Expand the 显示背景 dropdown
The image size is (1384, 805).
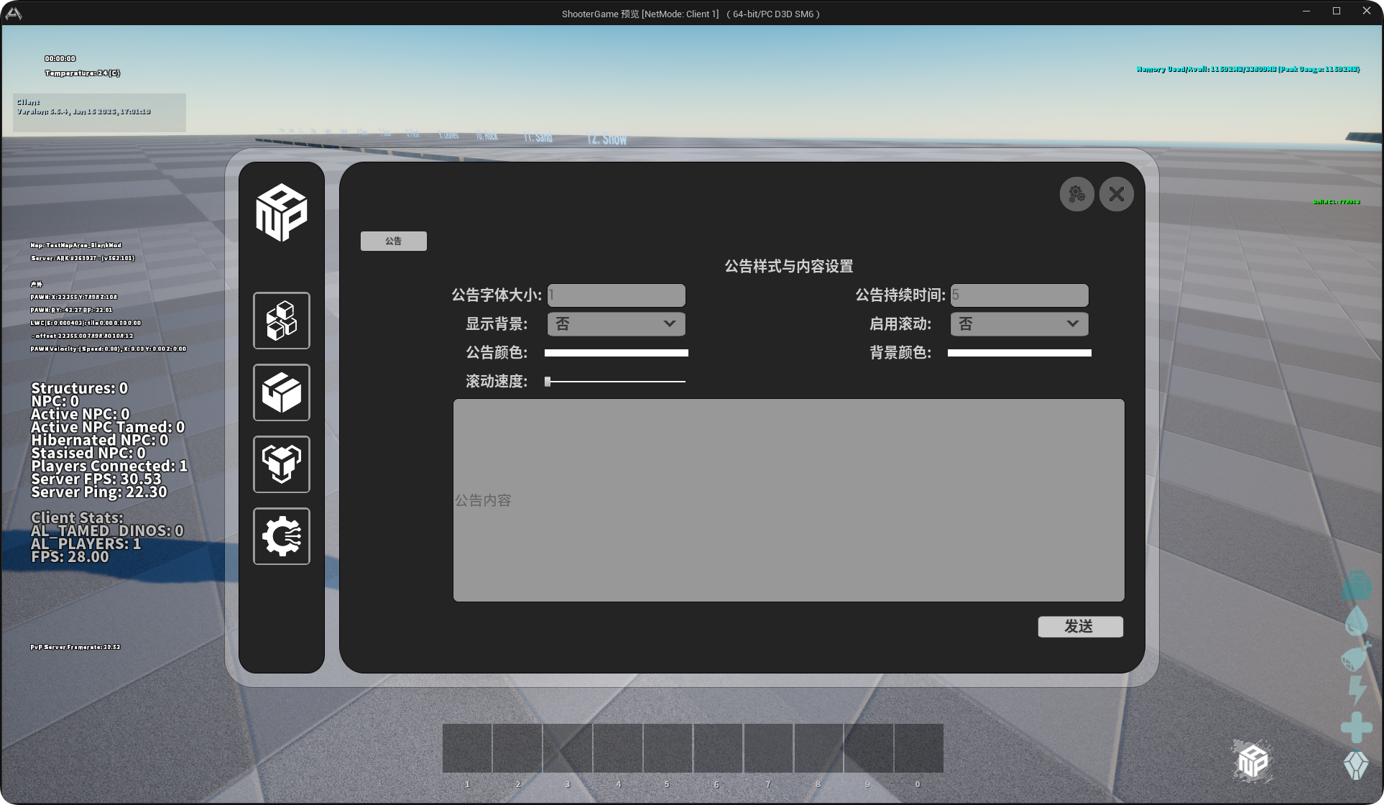pos(616,324)
